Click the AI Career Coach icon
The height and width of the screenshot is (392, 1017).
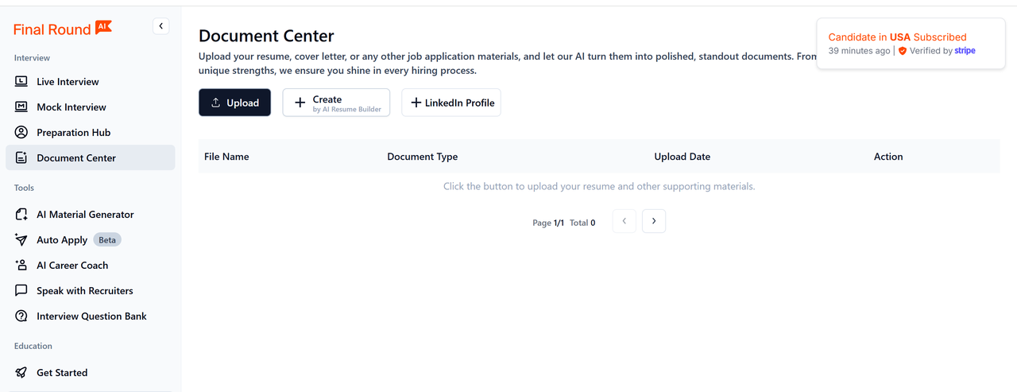click(21, 266)
